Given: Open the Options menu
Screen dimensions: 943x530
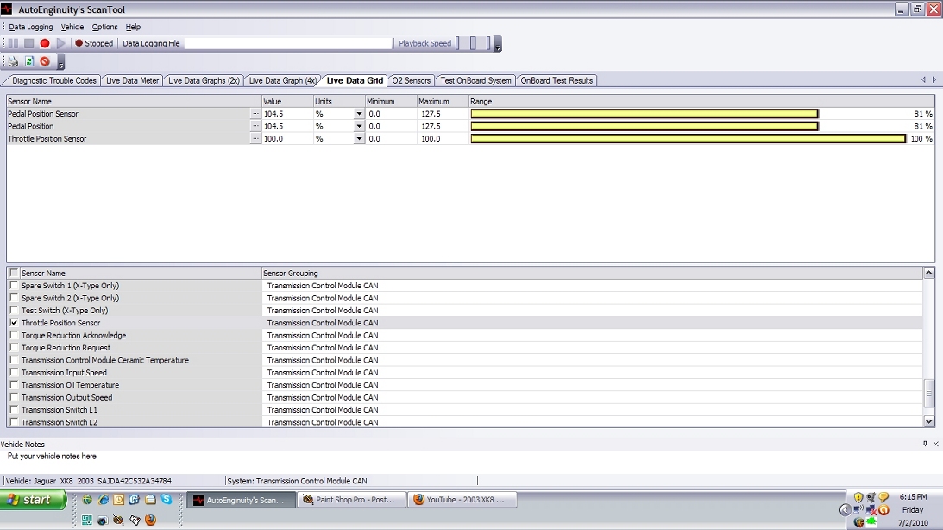Looking at the screenshot, I should click(104, 27).
